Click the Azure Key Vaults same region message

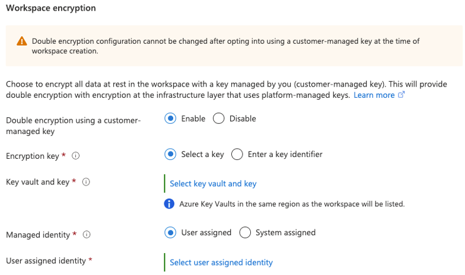[x=292, y=204]
